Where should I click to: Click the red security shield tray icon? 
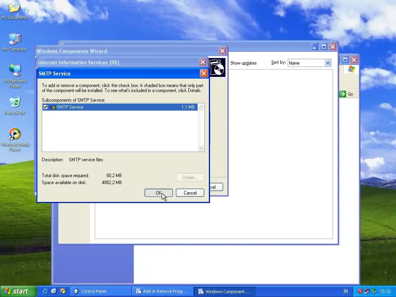360,291
